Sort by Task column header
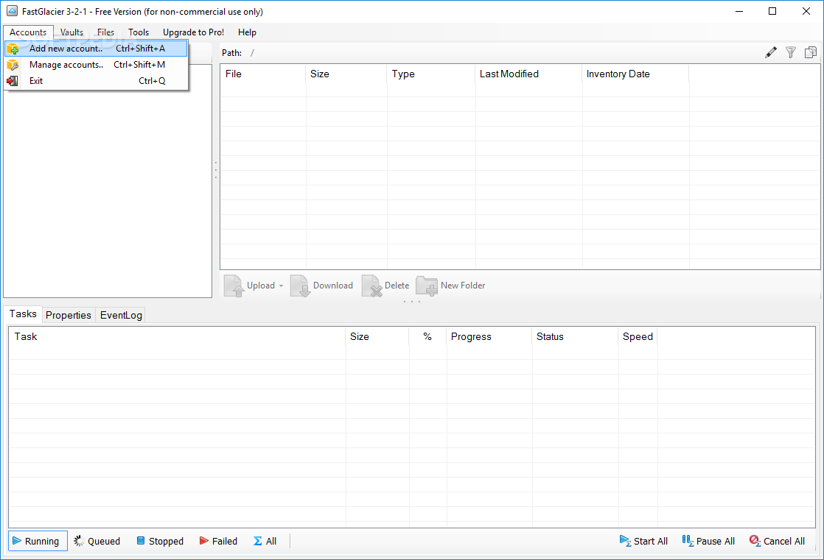The image size is (824, 560). [x=177, y=337]
